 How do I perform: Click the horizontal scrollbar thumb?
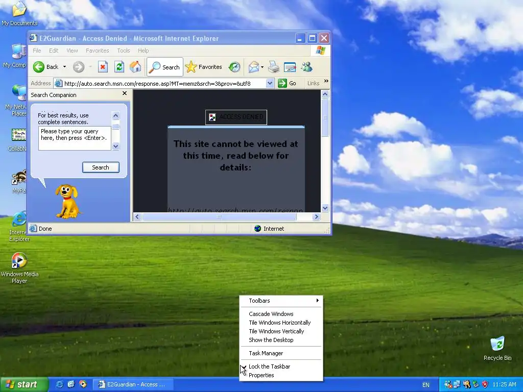[219, 216]
